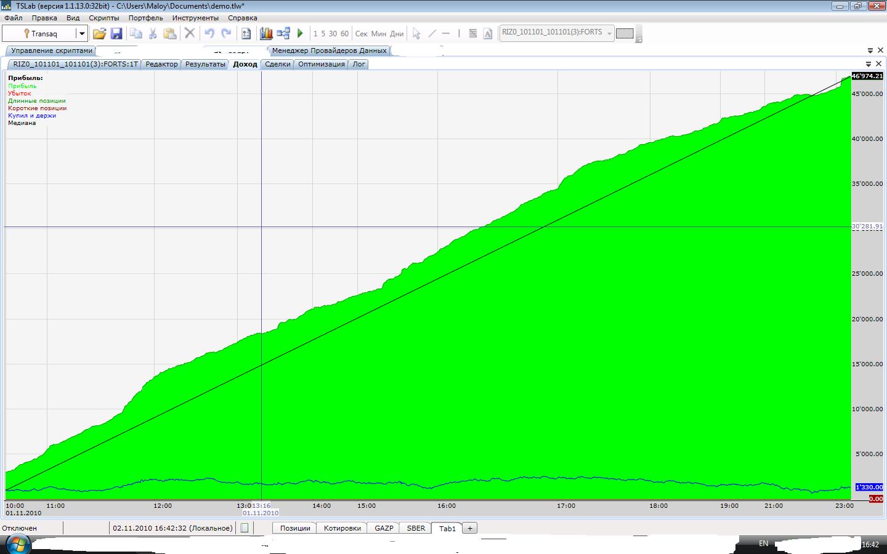887x554 pixels.
Task: Toggle the 'Мин' minutes interval button
Action: click(379, 34)
